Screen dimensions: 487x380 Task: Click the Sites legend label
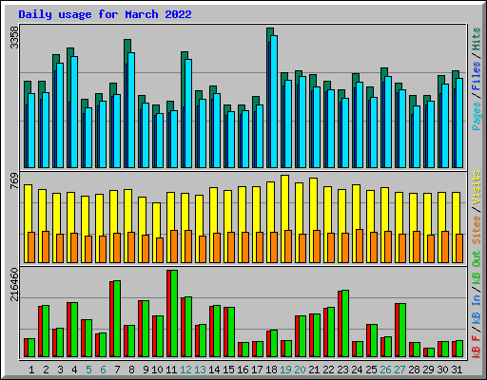point(477,230)
